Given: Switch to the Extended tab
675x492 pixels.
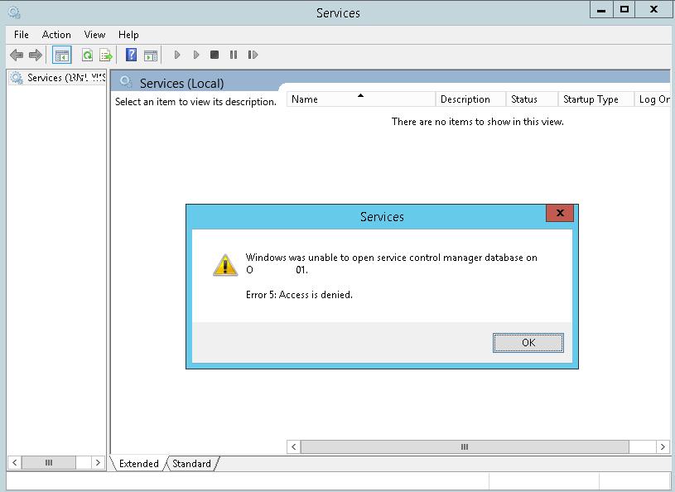Looking at the screenshot, I should (x=138, y=464).
